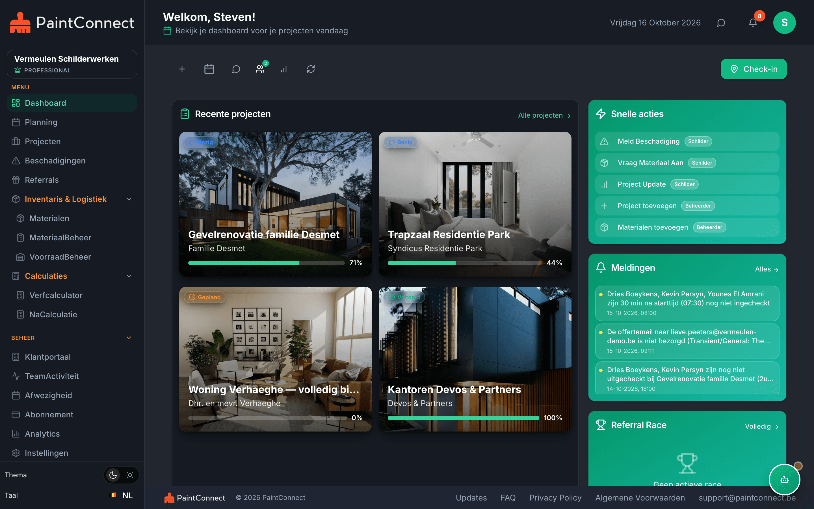Click the chart icon next to Project Update
814x509 pixels.
pyautogui.click(x=605, y=184)
